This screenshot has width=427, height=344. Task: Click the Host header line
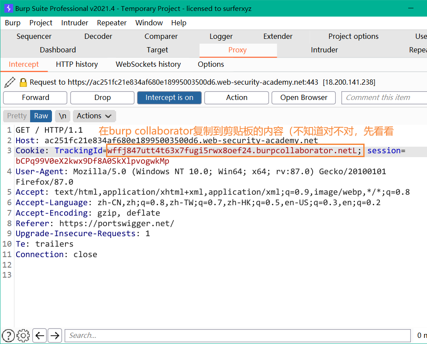167,141
